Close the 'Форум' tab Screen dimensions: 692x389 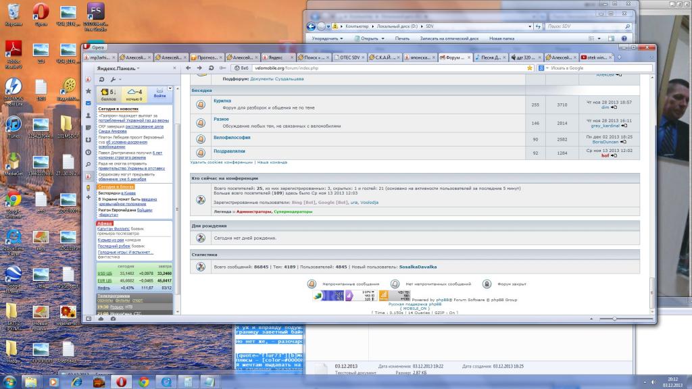[469, 57]
